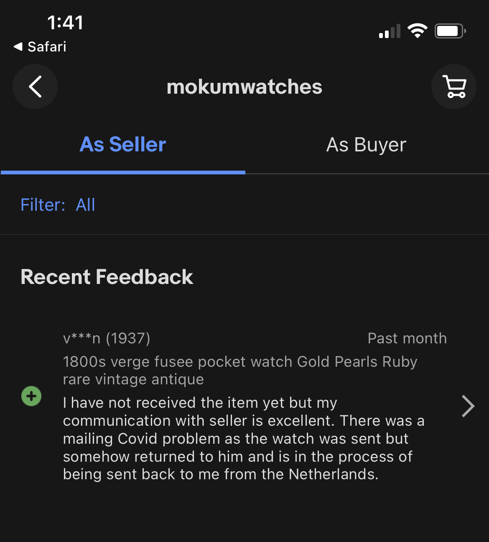Tap the battery indicator icon

pyautogui.click(x=450, y=31)
